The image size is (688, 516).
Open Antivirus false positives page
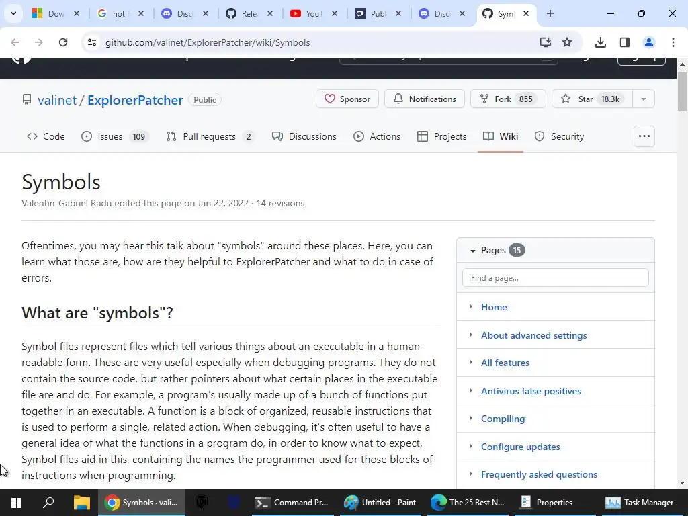click(531, 391)
